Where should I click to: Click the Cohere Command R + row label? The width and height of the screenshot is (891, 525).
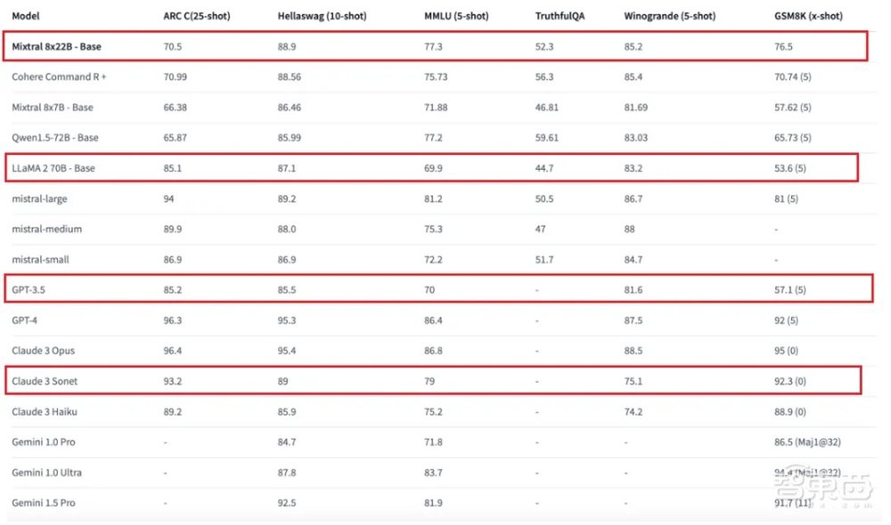[59, 77]
